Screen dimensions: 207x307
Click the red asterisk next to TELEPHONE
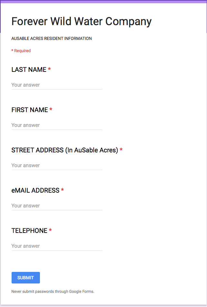(50, 230)
